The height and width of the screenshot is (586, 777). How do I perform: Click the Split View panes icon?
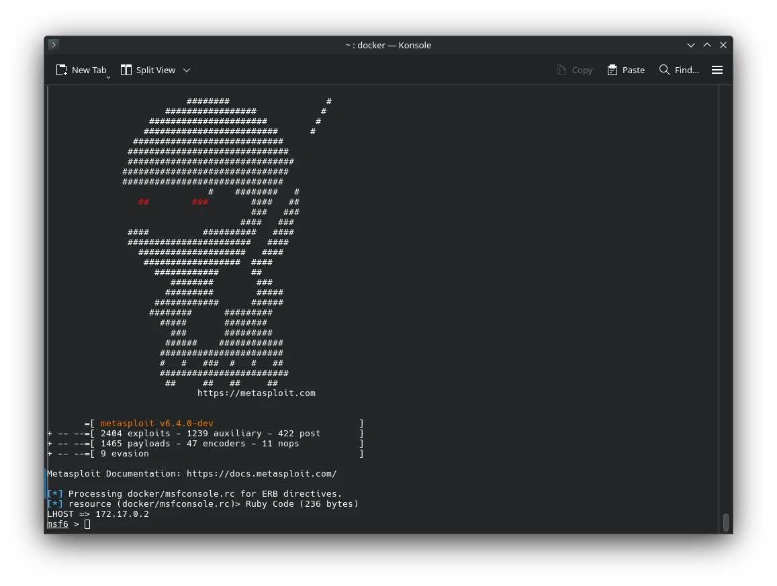[126, 70]
